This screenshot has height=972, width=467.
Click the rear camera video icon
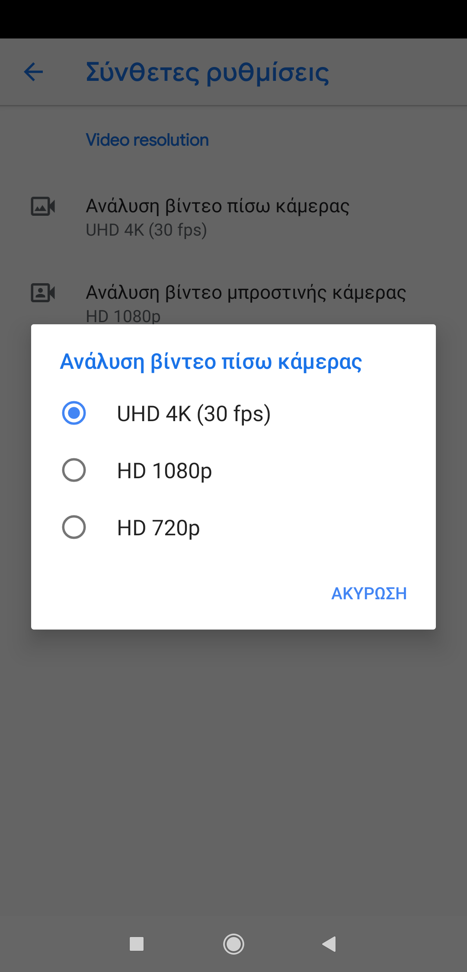pos(43,206)
